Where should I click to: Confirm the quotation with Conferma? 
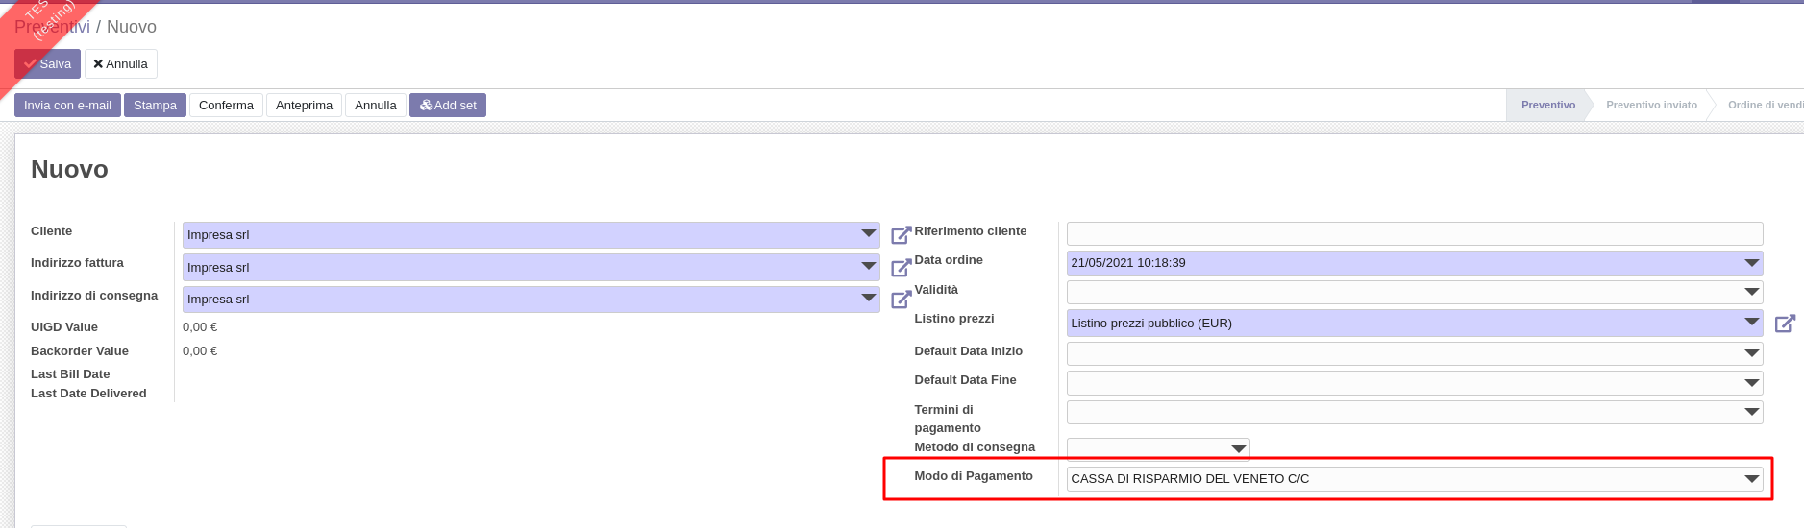click(x=226, y=106)
